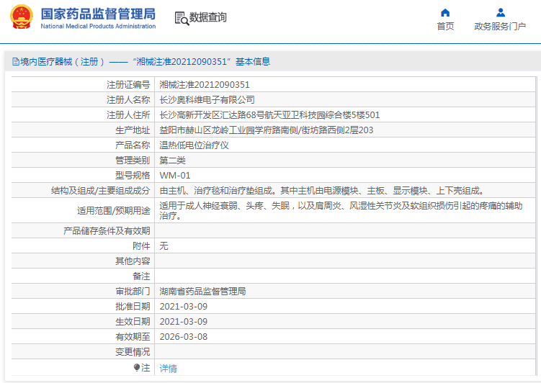Click the 变更情况 label

pos(133,352)
